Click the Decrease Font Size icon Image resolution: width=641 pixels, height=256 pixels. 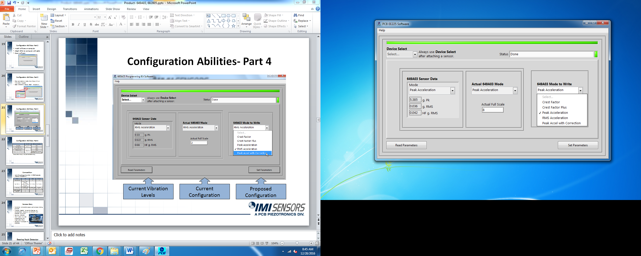115,17
